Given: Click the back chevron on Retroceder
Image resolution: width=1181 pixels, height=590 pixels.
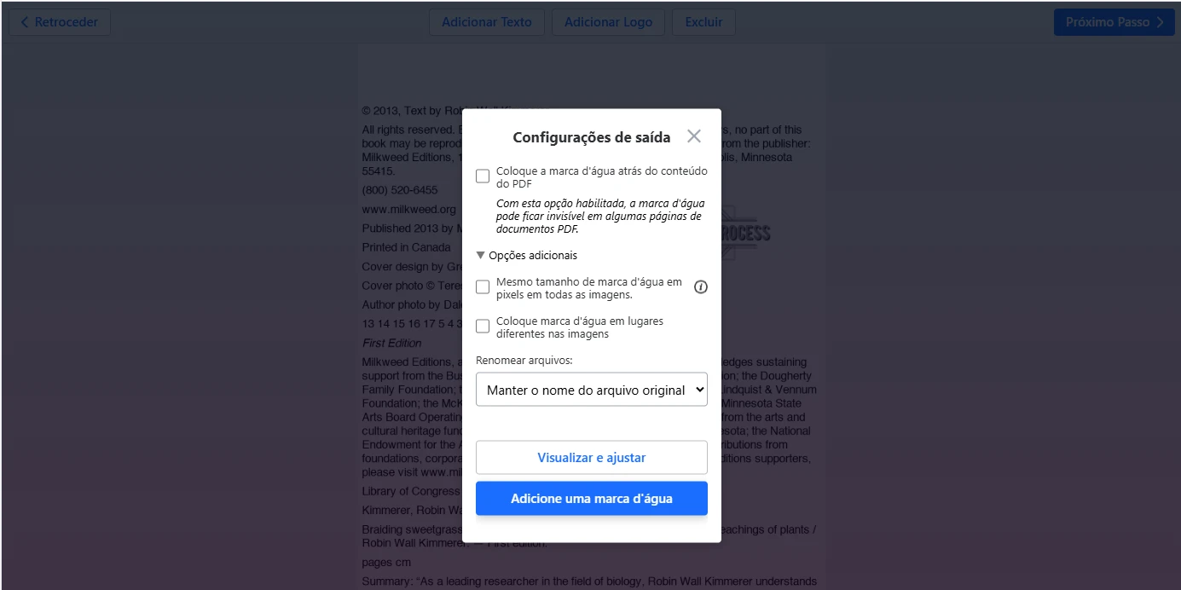Looking at the screenshot, I should click(23, 22).
